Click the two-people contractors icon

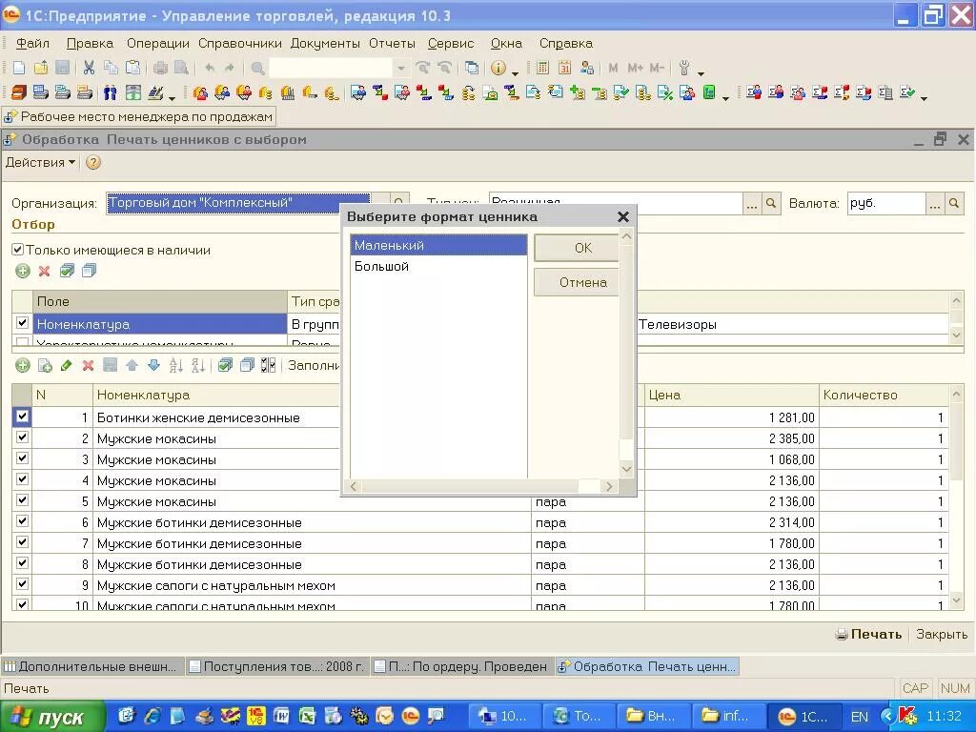(x=111, y=92)
